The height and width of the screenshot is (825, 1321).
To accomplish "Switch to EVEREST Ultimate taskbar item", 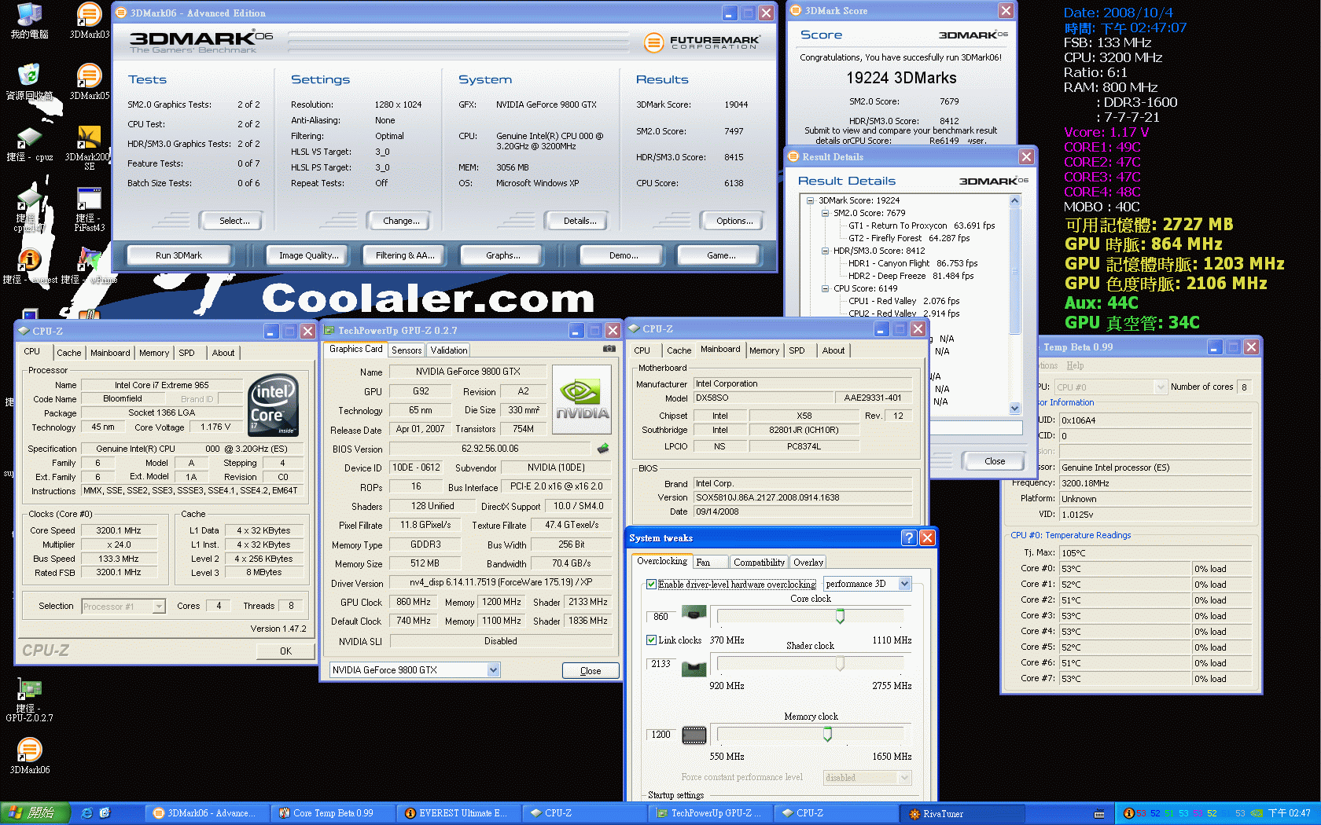I will pyautogui.click(x=459, y=813).
